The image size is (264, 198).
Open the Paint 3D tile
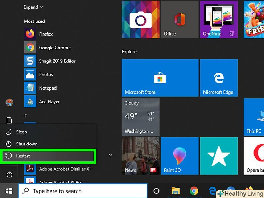coord(179,156)
